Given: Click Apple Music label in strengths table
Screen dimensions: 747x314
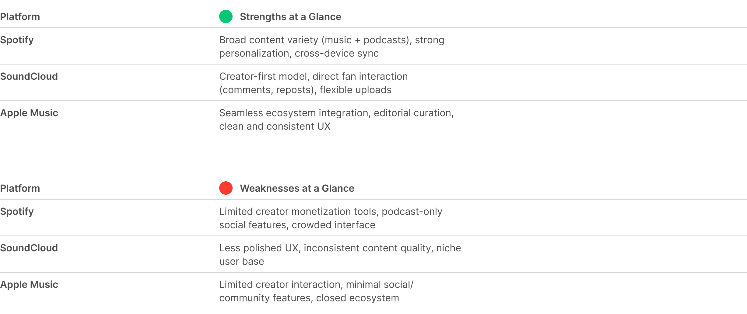Looking at the screenshot, I should click(x=29, y=113).
